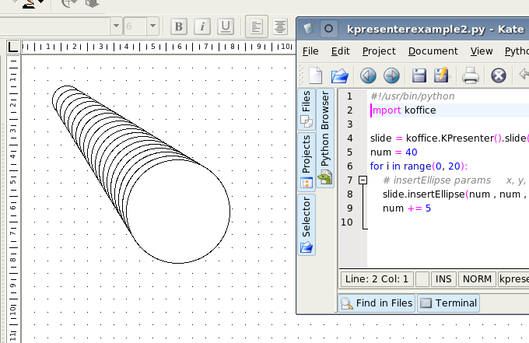529x343 pixels.
Task: Click New Document icon in Kate toolbar
Action: 316,75
